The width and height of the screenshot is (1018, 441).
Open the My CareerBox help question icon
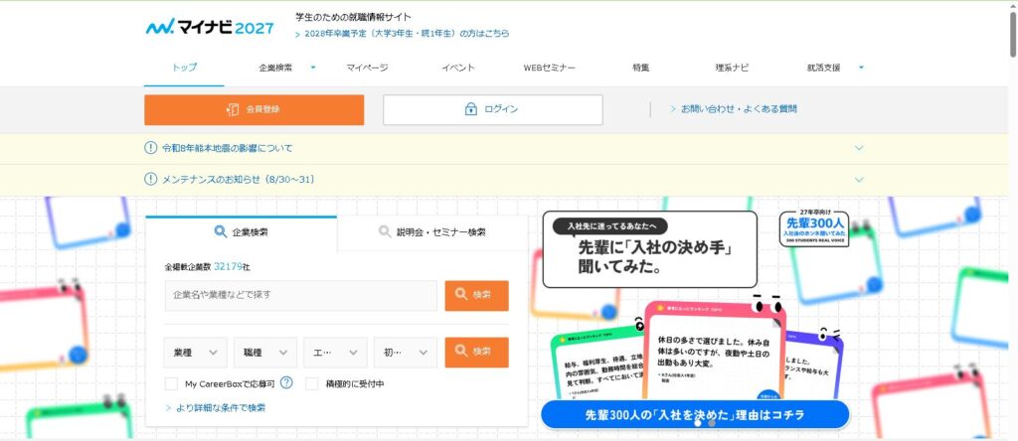(286, 382)
